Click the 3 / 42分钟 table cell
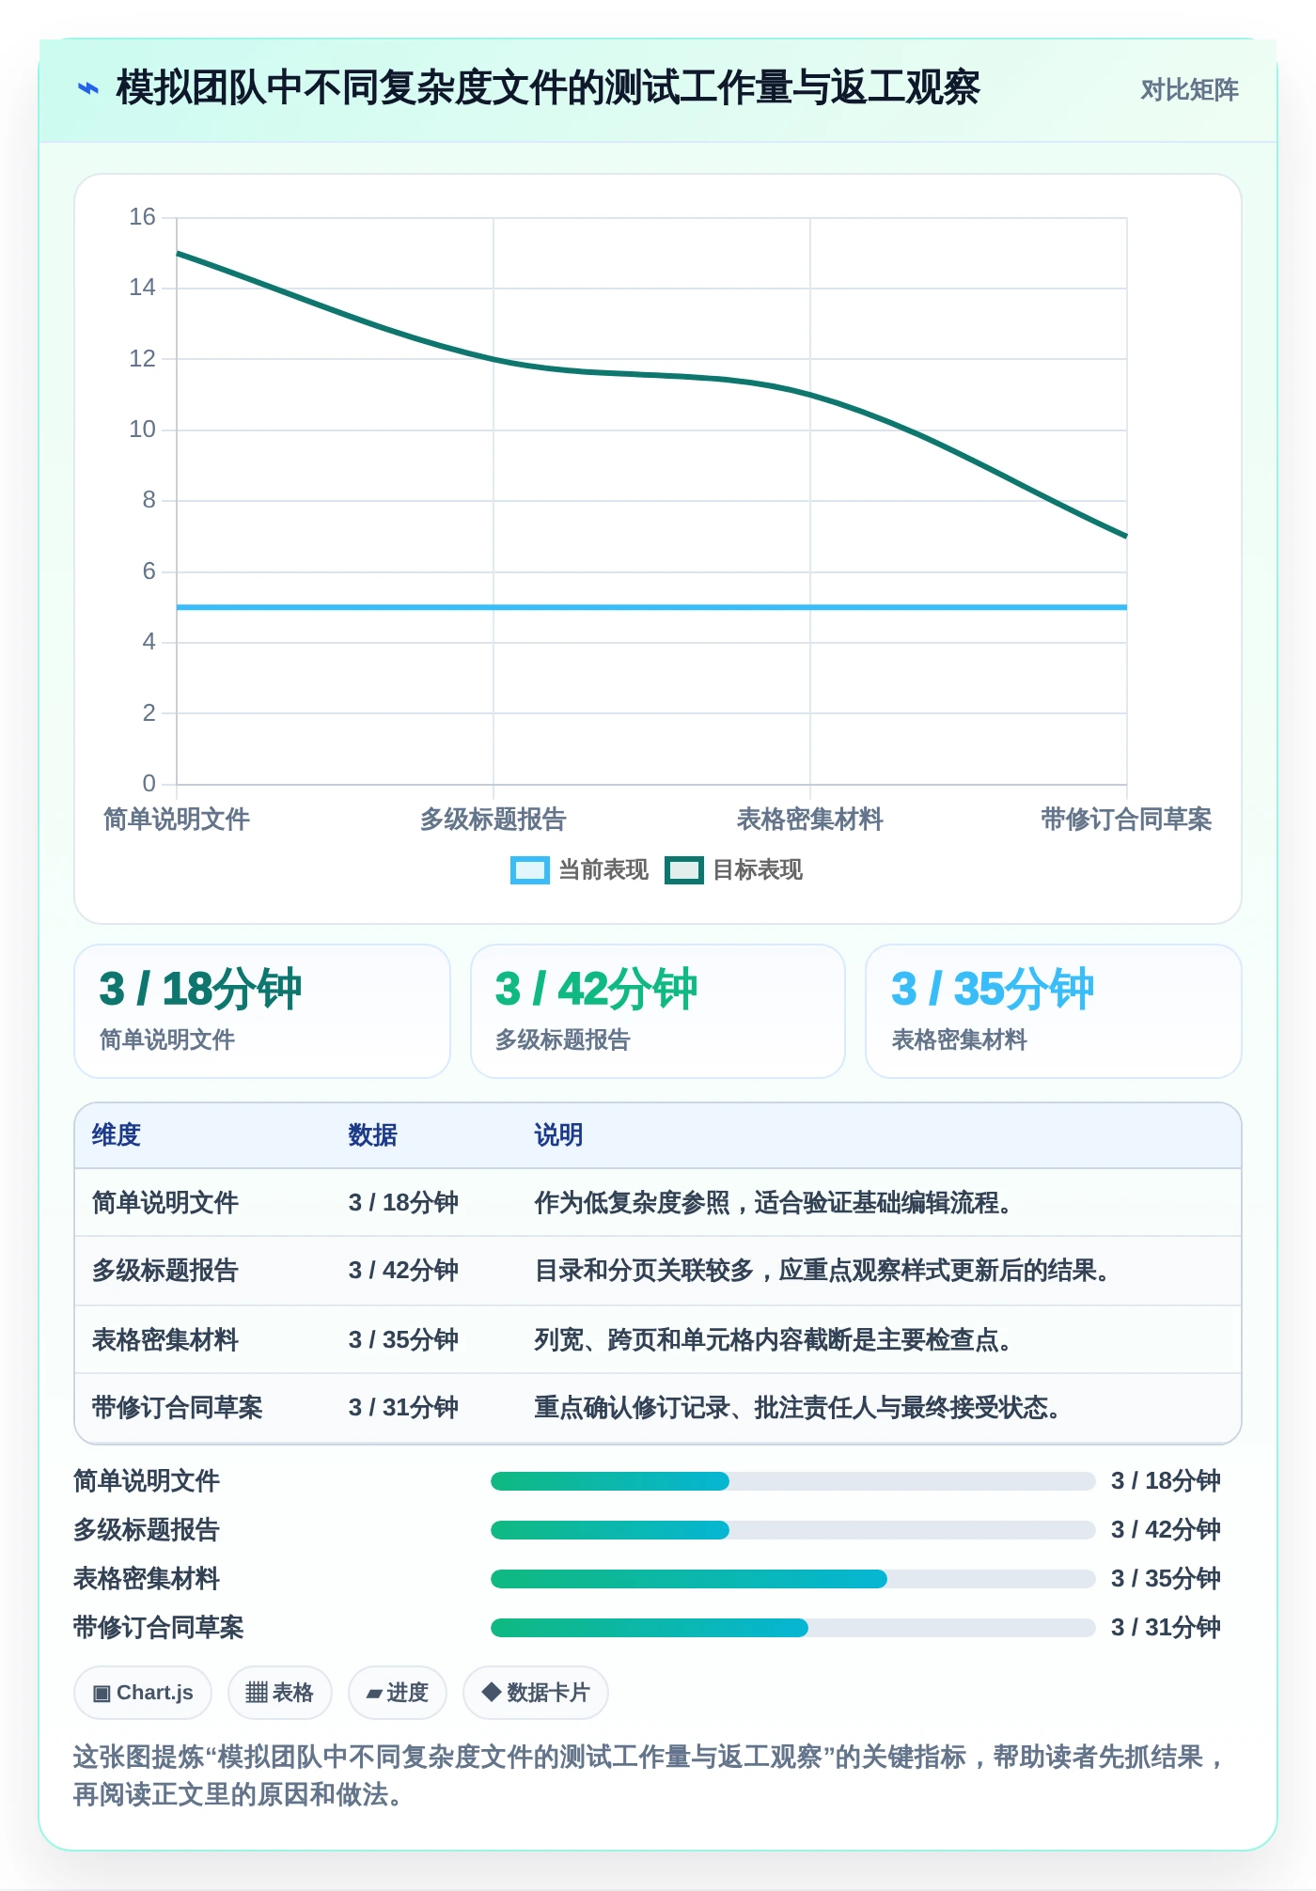 point(403,1271)
